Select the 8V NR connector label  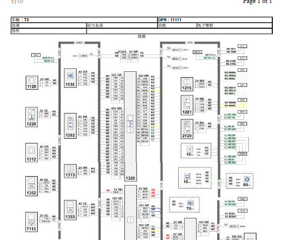click(143, 189)
